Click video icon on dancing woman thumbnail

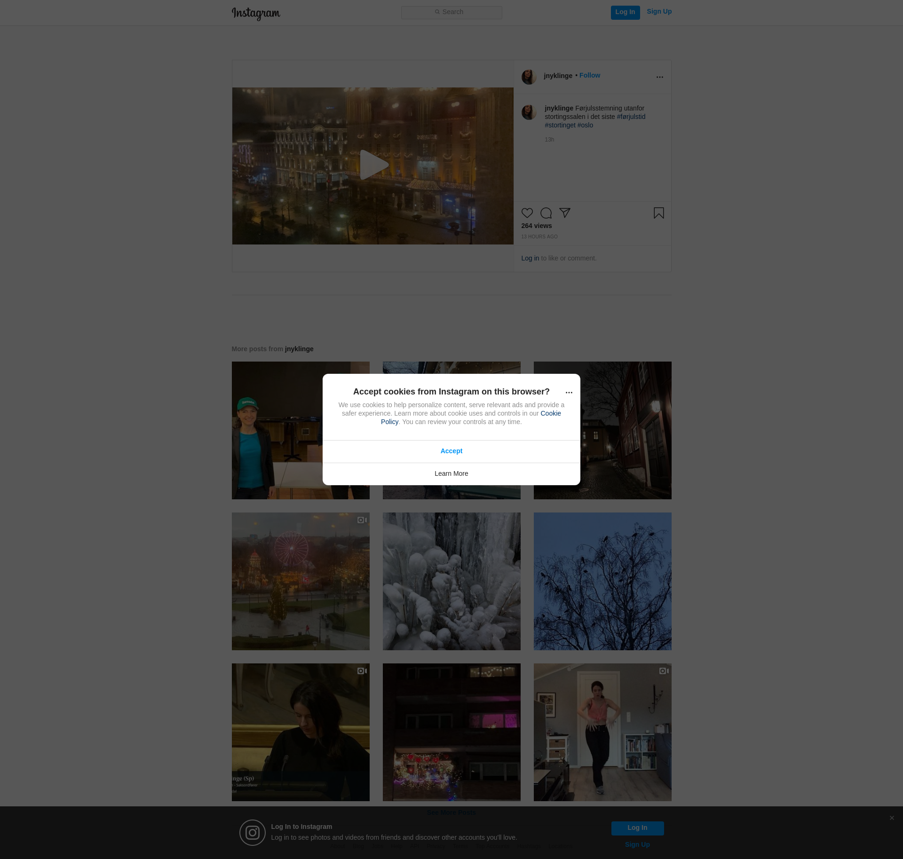tap(664, 671)
